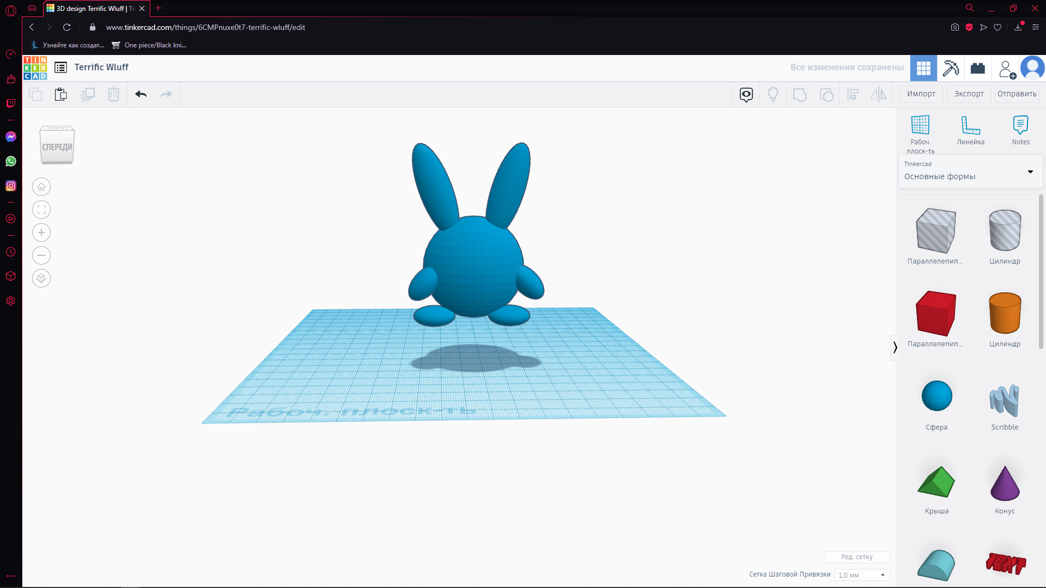Click Fit all in view icon
1046x588 pixels.
(41, 210)
